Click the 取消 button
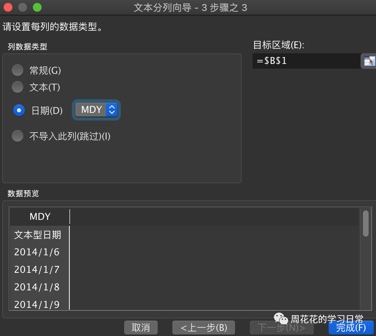This screenshot has width=376, height=336. [141, 328]
